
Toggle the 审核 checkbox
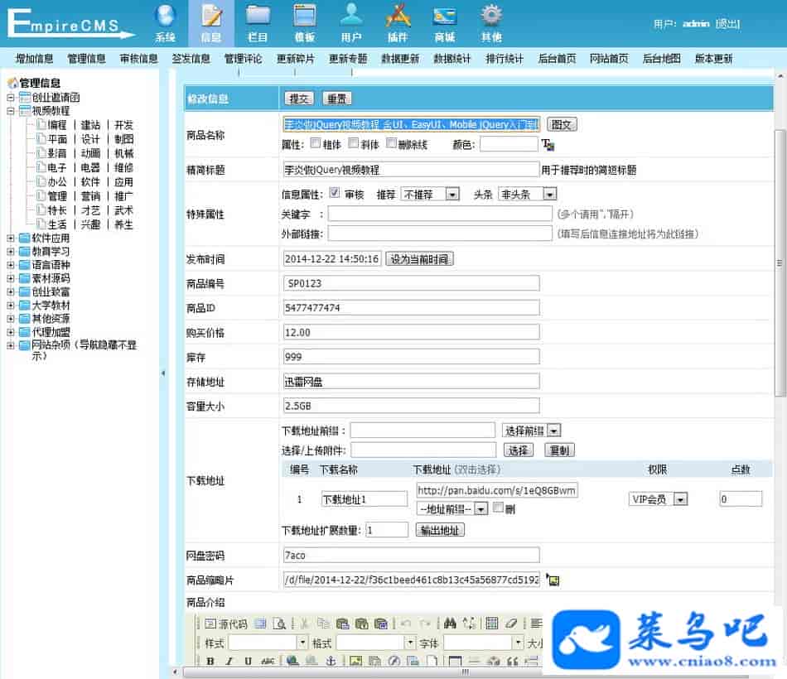[x=335, y=193]
